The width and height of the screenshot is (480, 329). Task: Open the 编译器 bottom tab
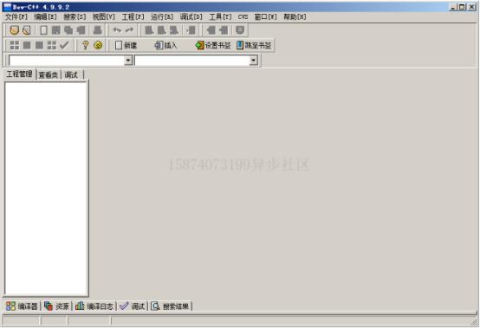coord(22,306)
